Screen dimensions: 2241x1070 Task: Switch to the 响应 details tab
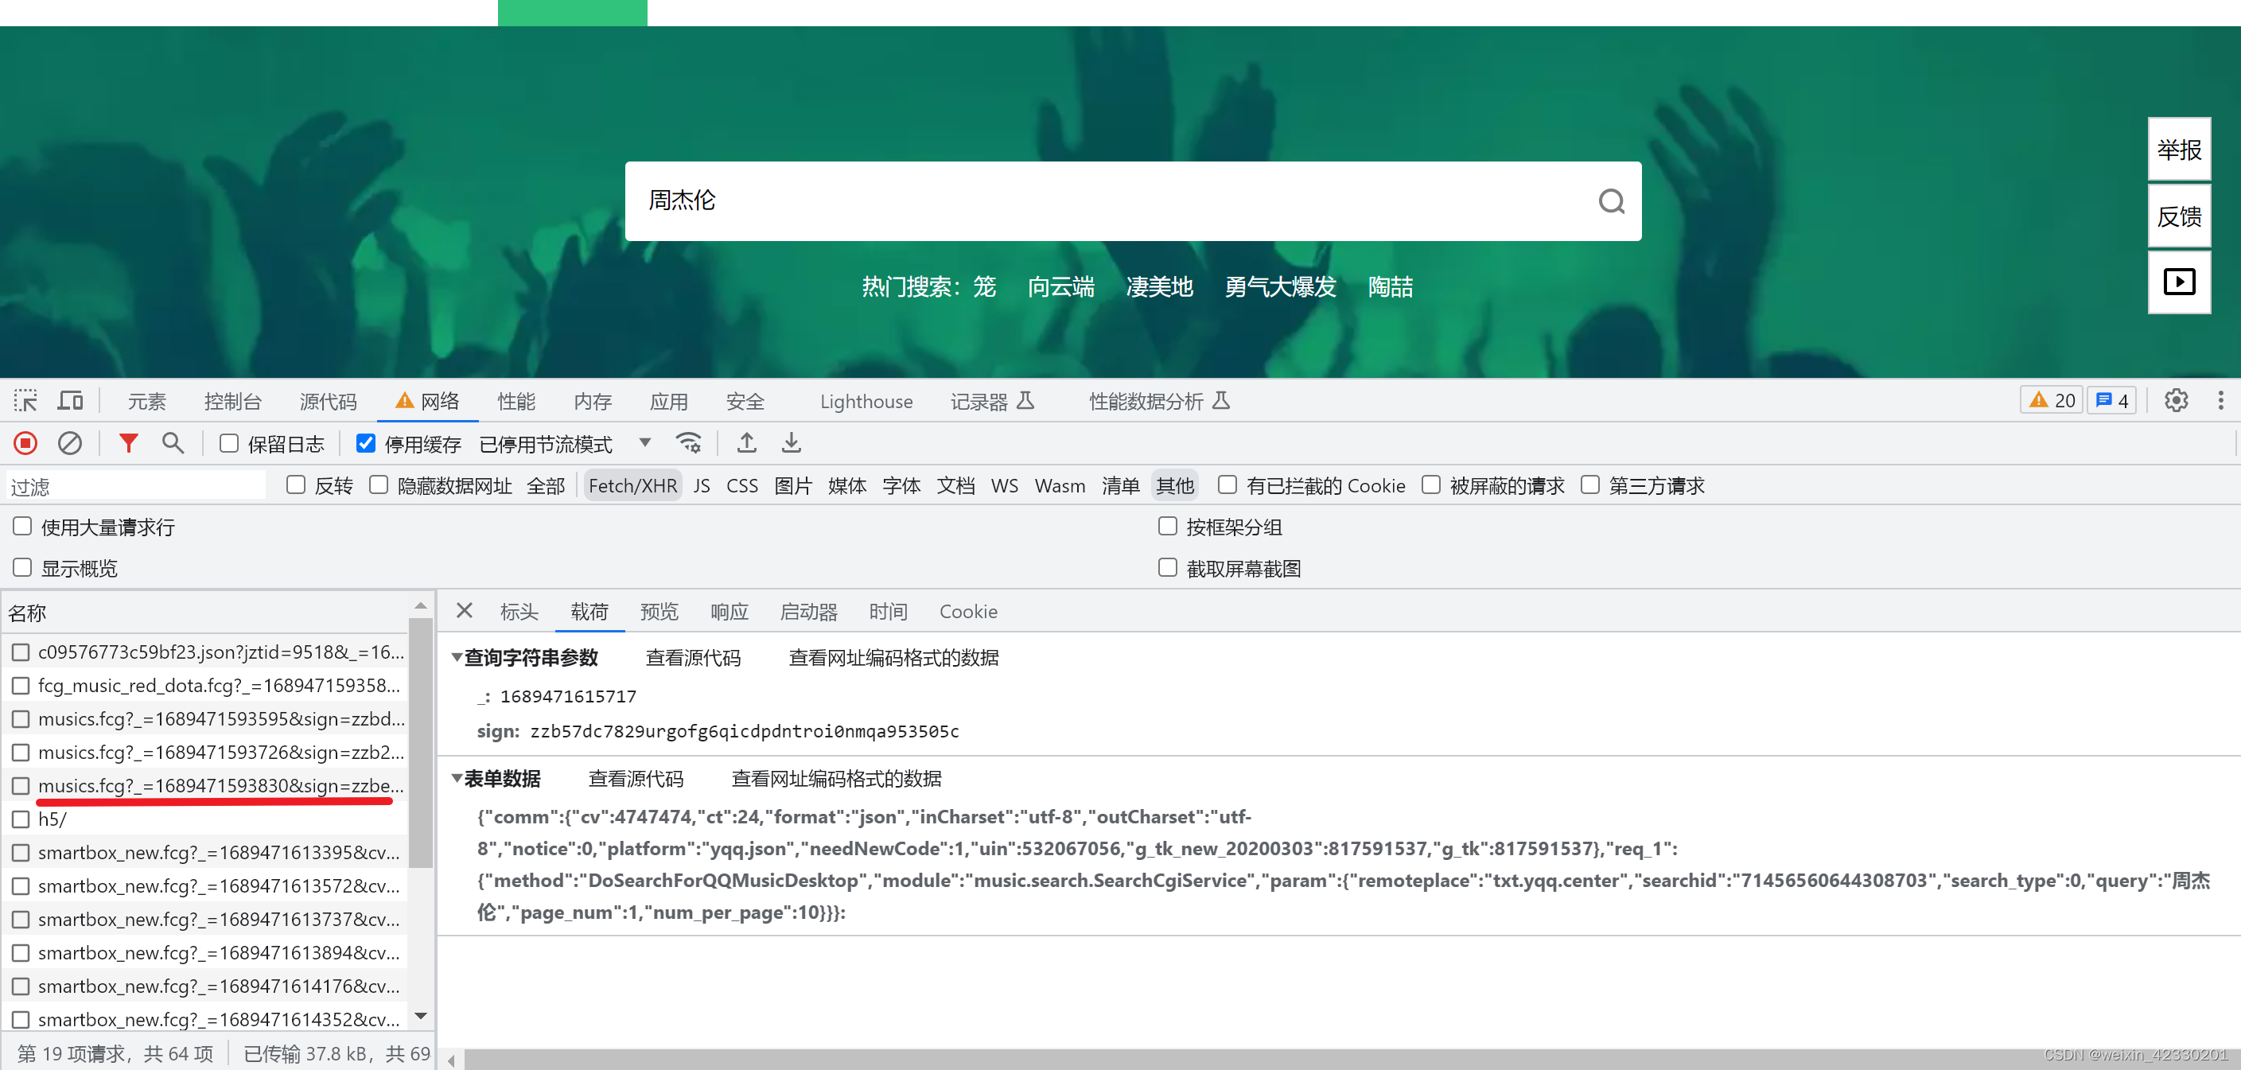point(728,612)
